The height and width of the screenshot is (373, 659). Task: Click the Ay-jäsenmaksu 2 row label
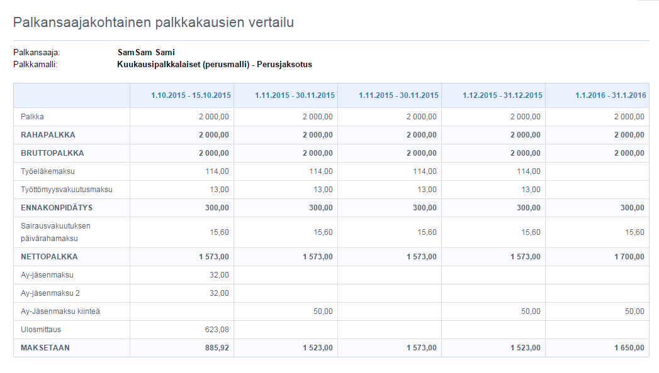pyautogui.click(x=52, y=293)
